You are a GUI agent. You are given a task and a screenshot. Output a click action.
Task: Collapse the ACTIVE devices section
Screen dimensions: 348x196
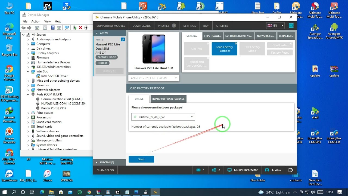coord(96,33)
